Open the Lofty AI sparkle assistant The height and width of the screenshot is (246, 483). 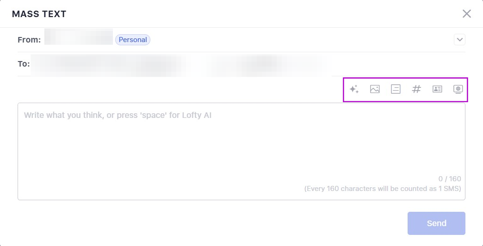[x=354, y=89]
